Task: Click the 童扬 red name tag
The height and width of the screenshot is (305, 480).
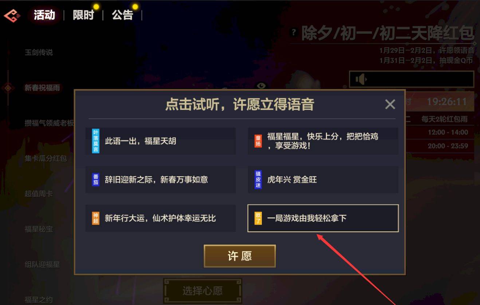Action: (258, 141)
